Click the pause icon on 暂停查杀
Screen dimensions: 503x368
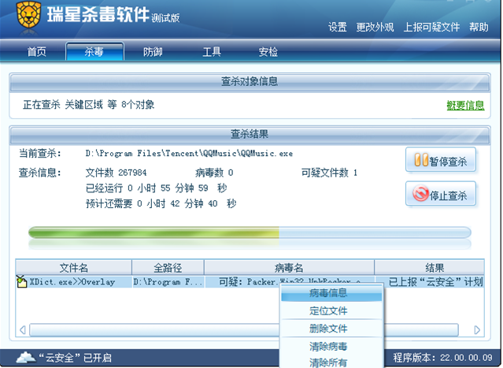click(421, 160)
